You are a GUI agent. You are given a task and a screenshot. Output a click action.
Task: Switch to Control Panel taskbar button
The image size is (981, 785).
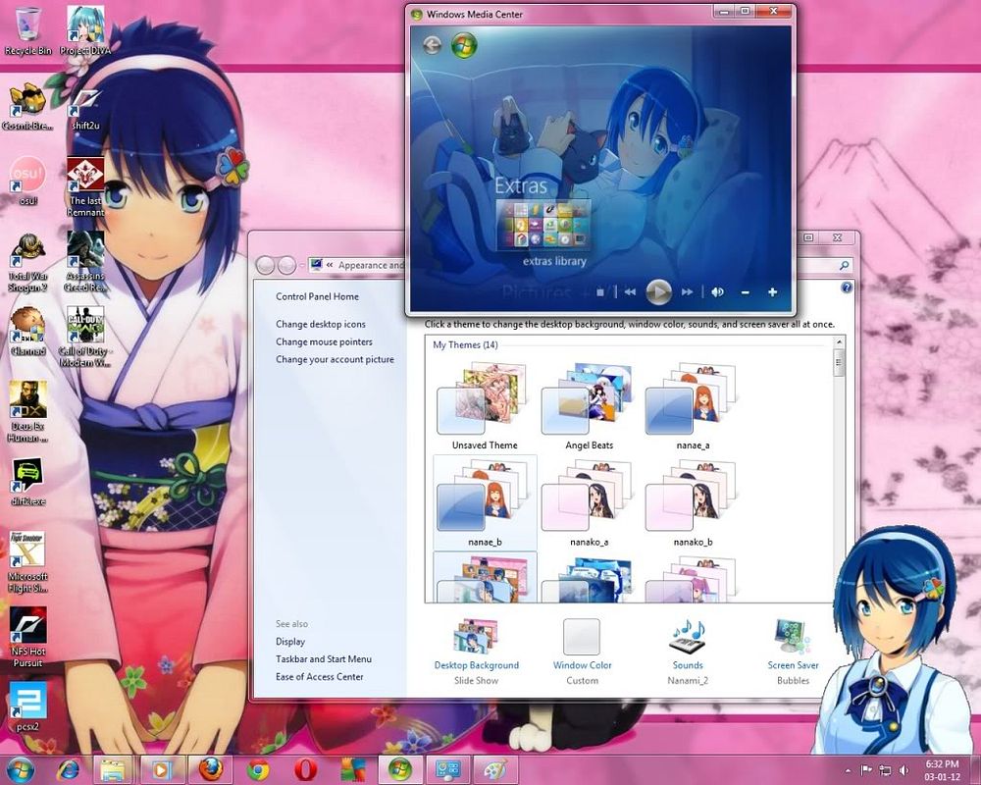click(448, 769)
